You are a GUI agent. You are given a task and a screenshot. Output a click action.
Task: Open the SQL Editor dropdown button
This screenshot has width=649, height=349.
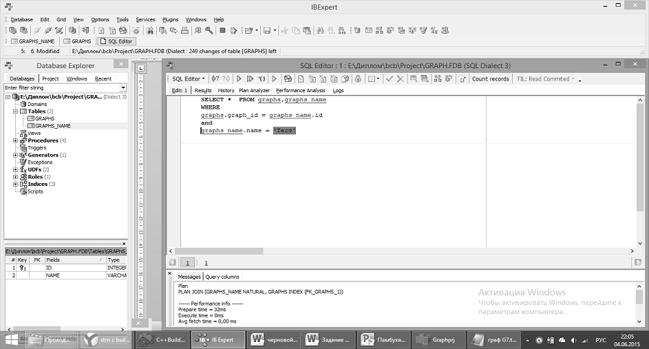[189, 78]
